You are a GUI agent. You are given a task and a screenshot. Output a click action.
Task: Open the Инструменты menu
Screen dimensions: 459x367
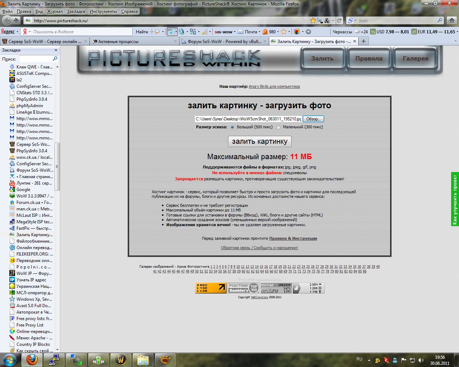pos(103,11)
